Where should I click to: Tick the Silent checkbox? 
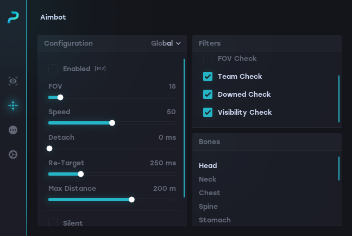pyautogui.click(x=53, y=222)
